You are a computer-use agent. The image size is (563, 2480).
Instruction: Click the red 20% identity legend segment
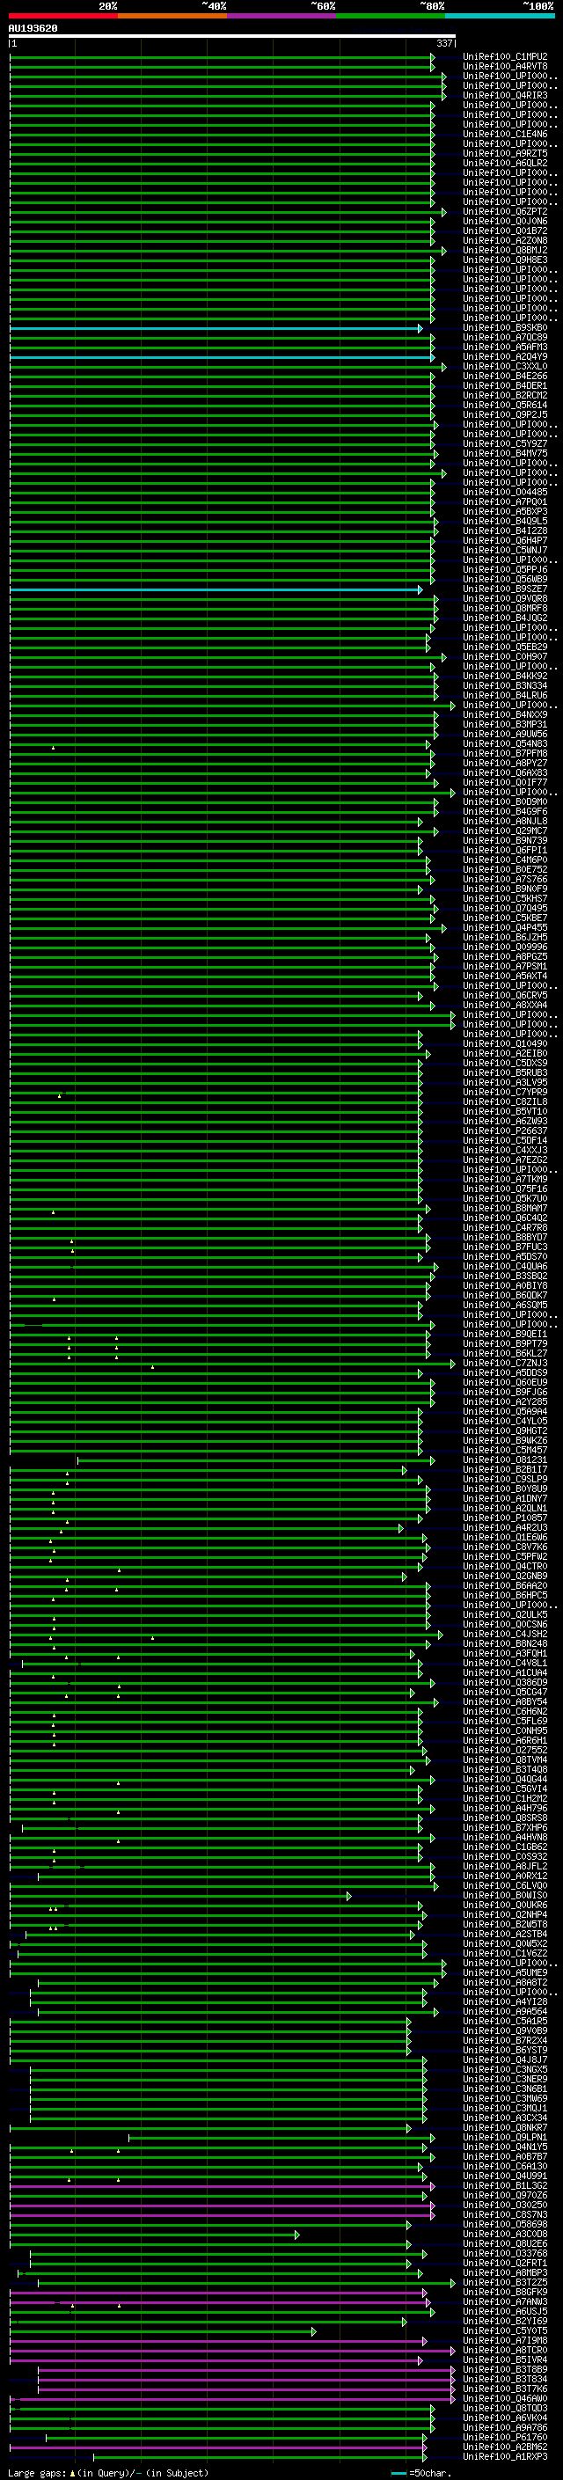click(63, 16)
